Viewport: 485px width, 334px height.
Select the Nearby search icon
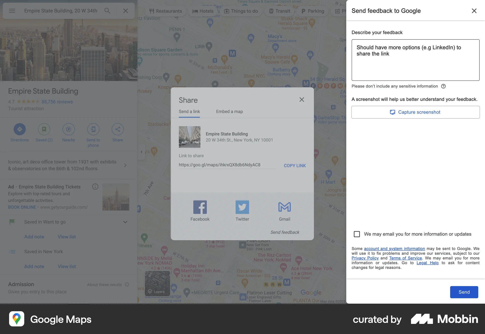pos(68,129)
